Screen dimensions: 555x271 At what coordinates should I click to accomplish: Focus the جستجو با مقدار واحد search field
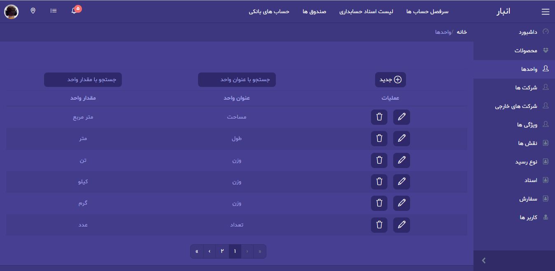pyautogui.click(x=83, y=79)
